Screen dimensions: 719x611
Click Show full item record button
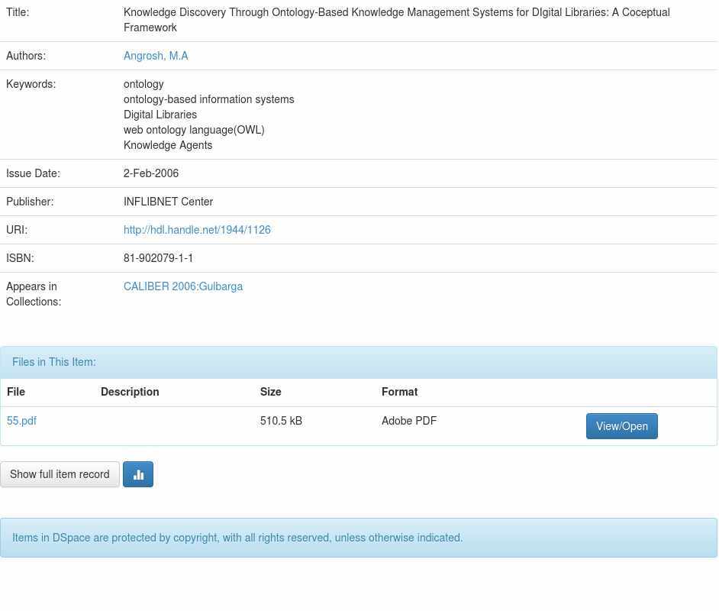60,474
